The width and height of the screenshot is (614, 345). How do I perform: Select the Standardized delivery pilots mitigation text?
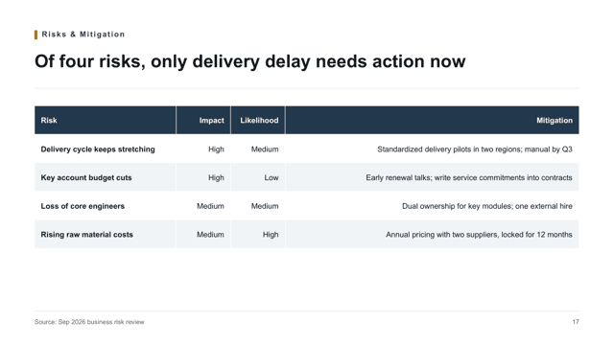(475, 149)
